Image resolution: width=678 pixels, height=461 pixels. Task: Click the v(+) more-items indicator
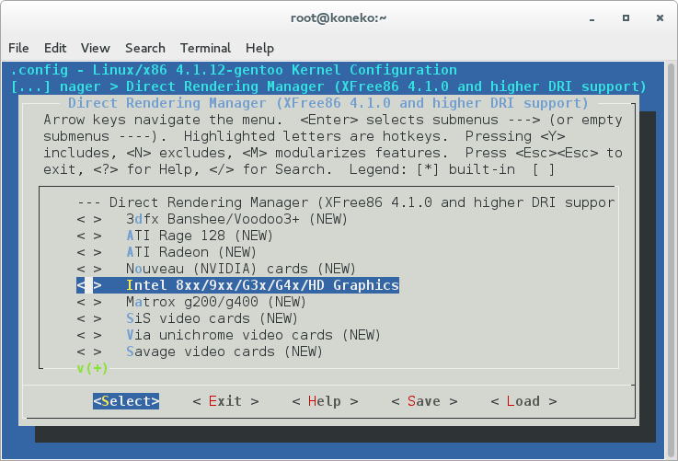(92, 368)
